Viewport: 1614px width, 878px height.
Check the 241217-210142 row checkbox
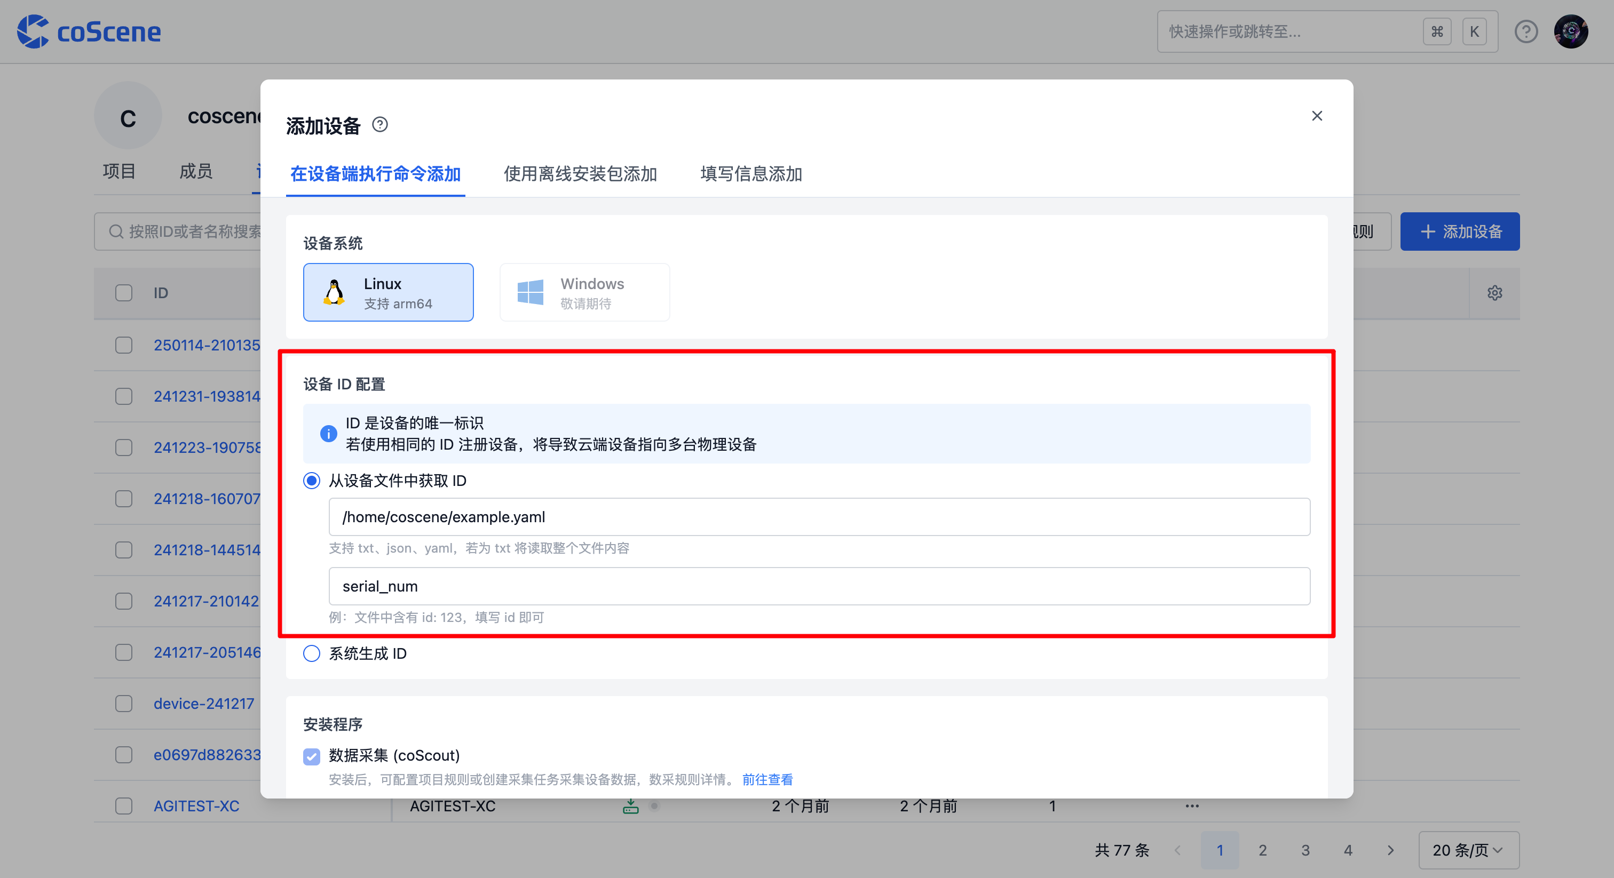(x=124, y=601)
